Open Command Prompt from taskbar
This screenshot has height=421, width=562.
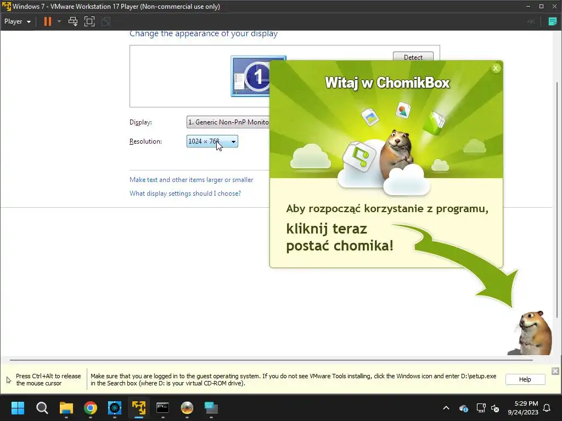(162, 408)
